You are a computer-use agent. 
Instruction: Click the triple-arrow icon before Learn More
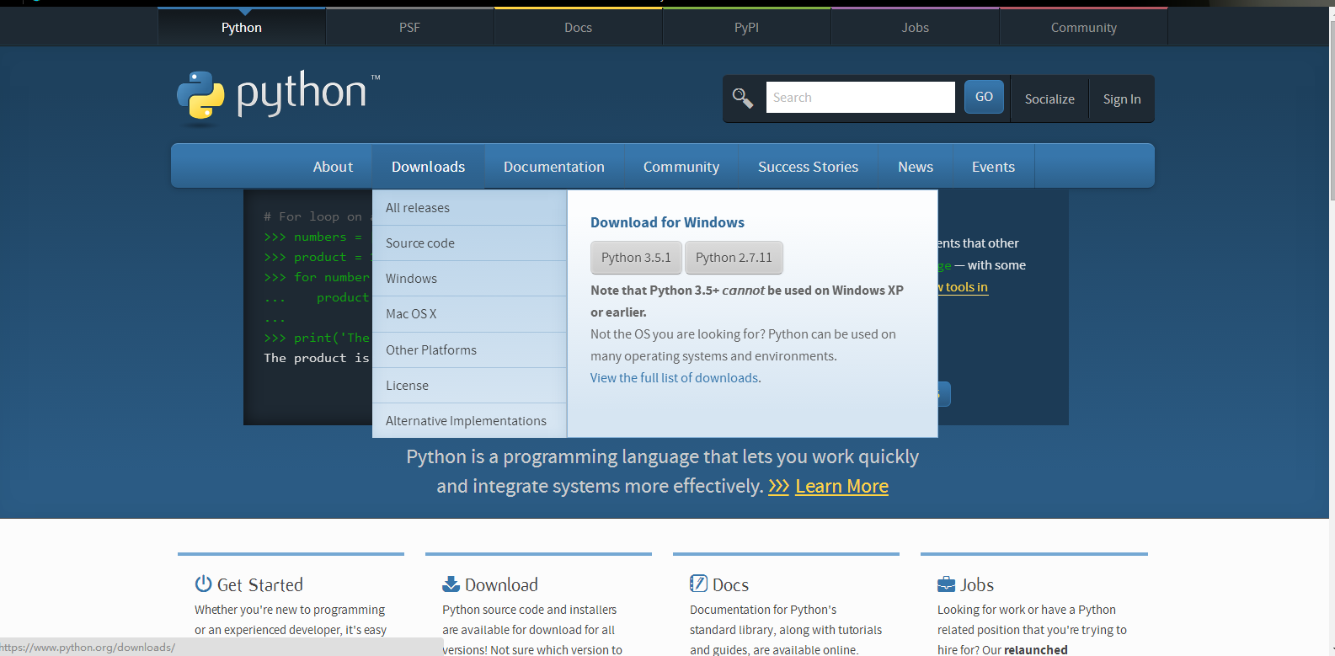pyautogui.click(x=779, y=487)
